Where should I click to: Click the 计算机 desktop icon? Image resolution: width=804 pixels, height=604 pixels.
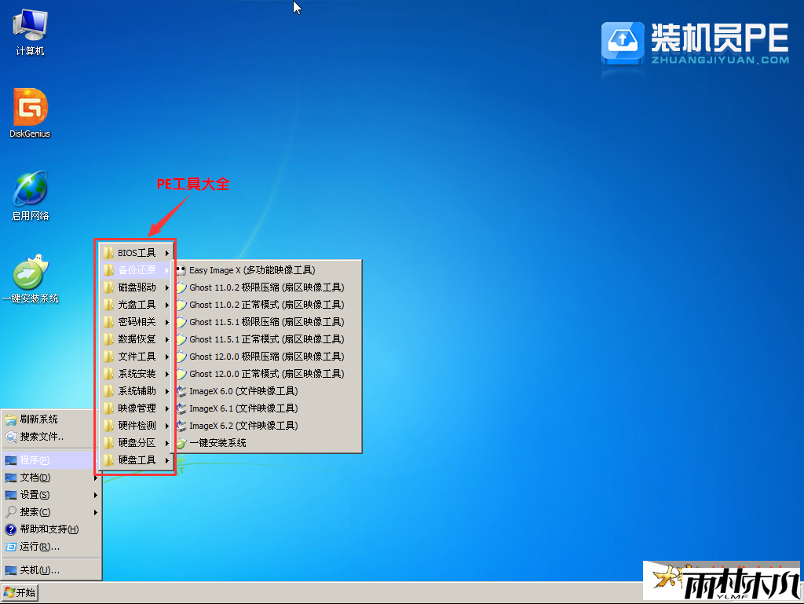click(x=30, y=27)
